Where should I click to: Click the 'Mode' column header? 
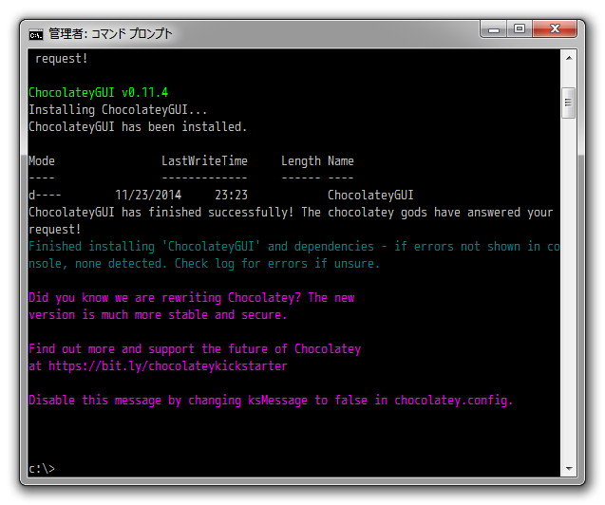(x=42, y=161)
